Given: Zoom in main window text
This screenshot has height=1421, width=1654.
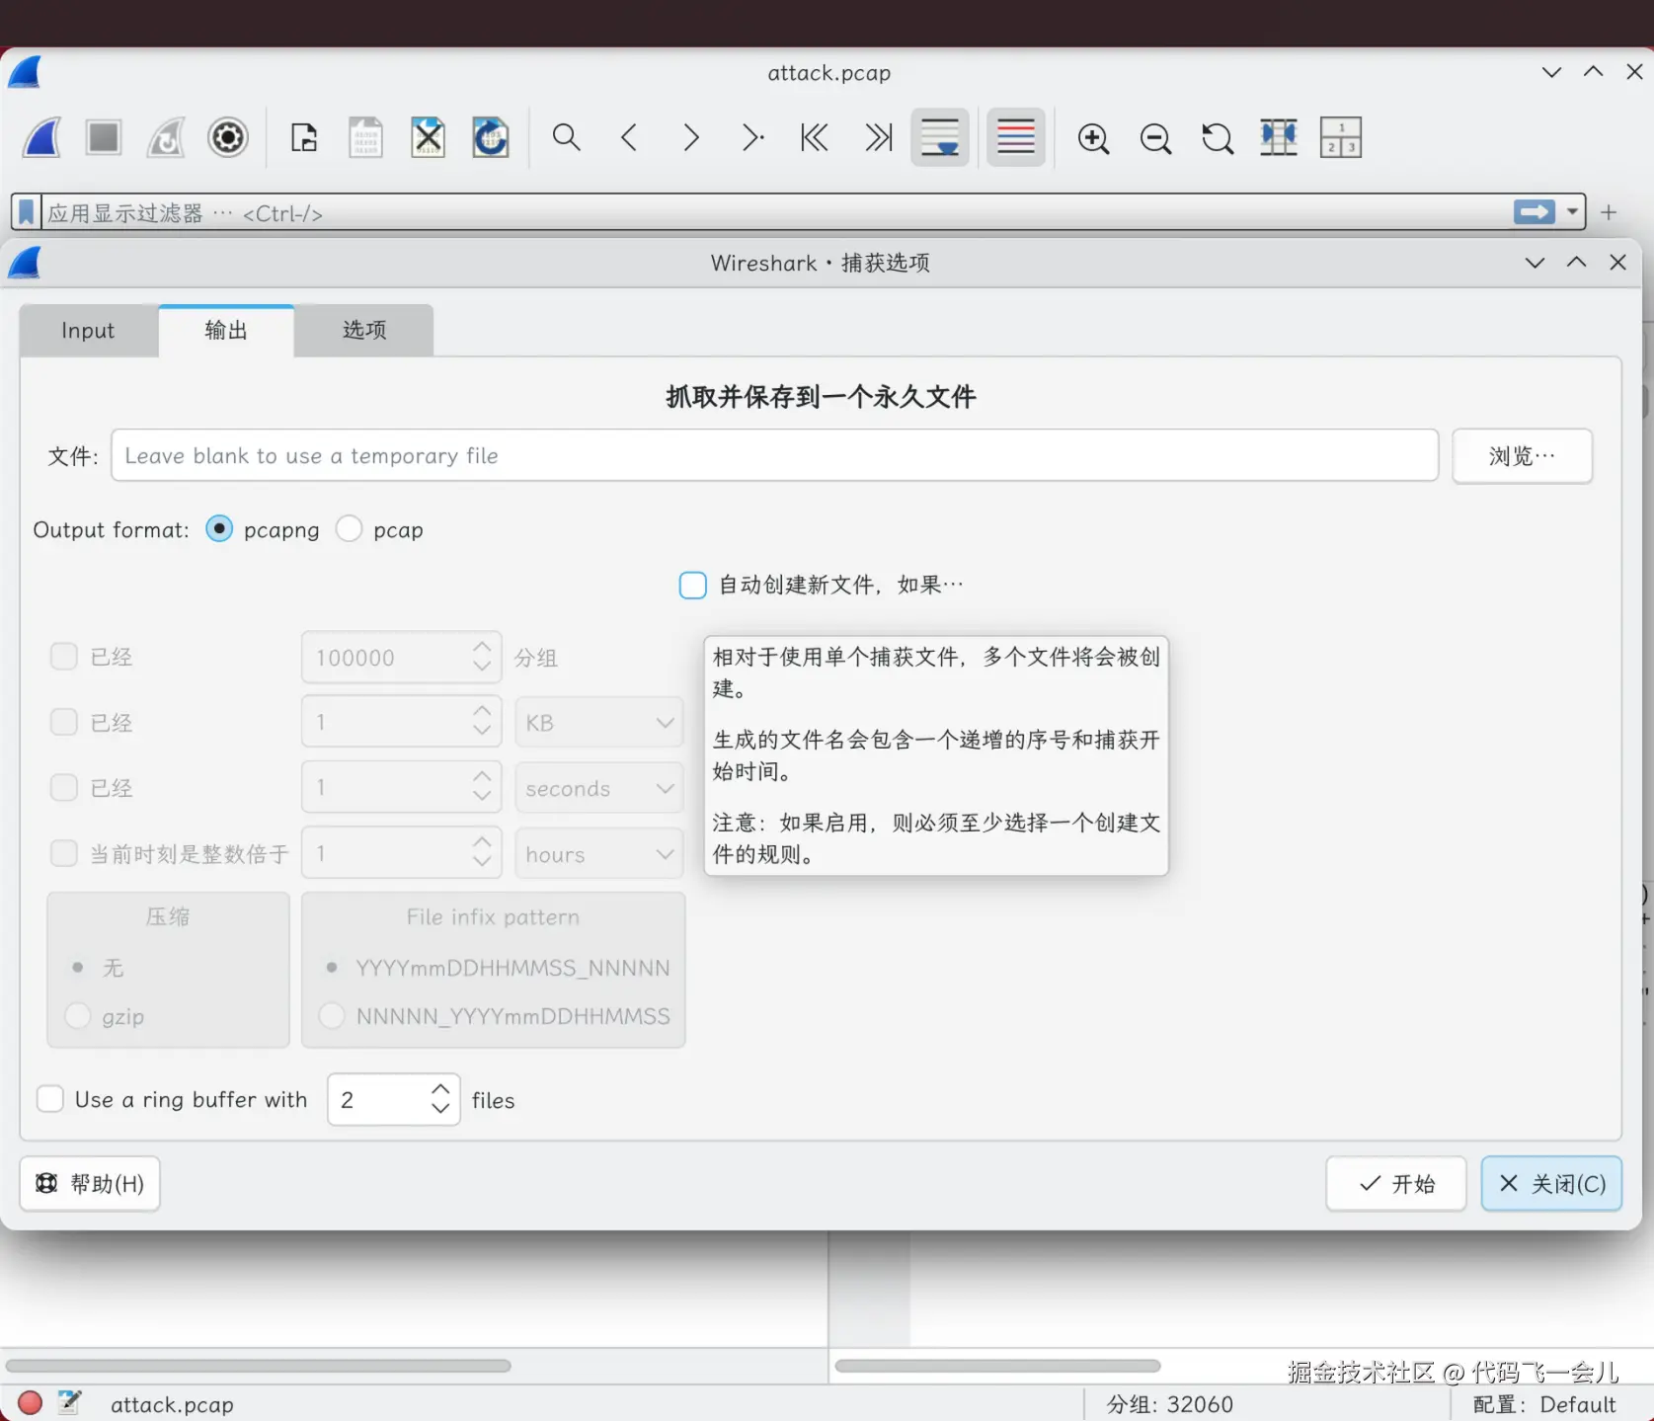Looking at the screenshot, I should 1093,138.
